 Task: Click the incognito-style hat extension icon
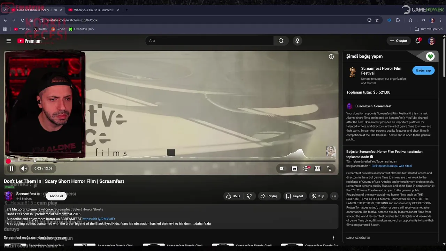point(410,20)
